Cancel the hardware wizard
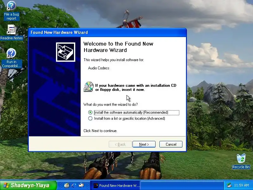The image size is (253, 190). 171,144
